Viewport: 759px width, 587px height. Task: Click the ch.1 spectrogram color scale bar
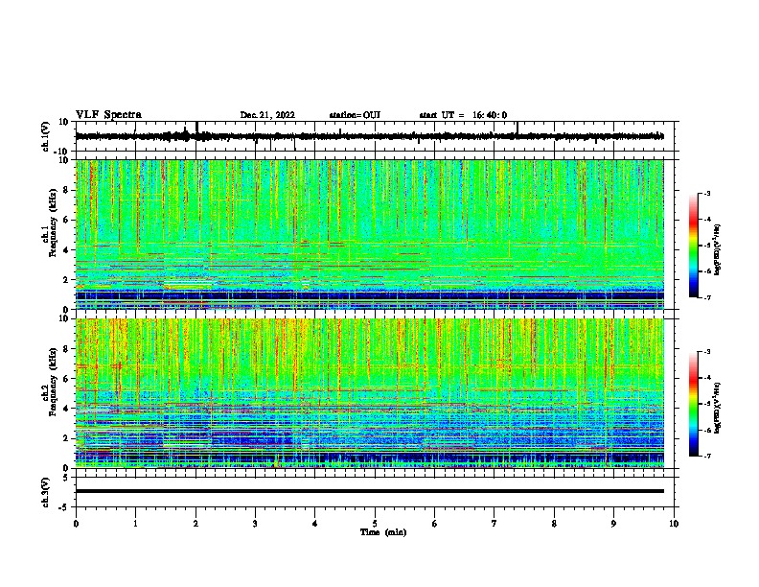tap(693, 246)
